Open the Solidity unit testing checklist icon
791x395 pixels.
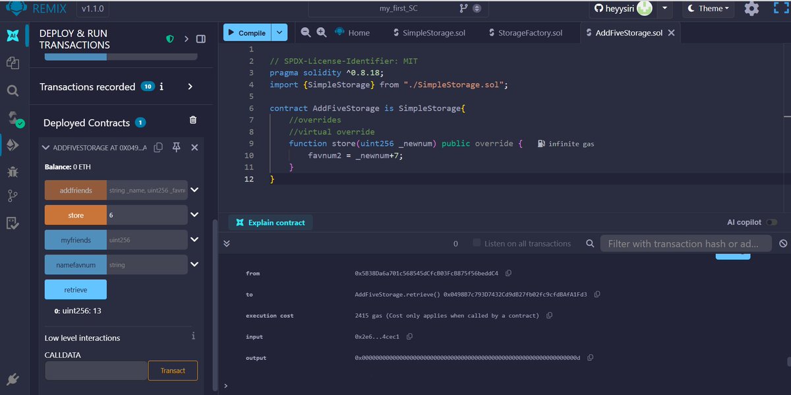tap(12, 223)
